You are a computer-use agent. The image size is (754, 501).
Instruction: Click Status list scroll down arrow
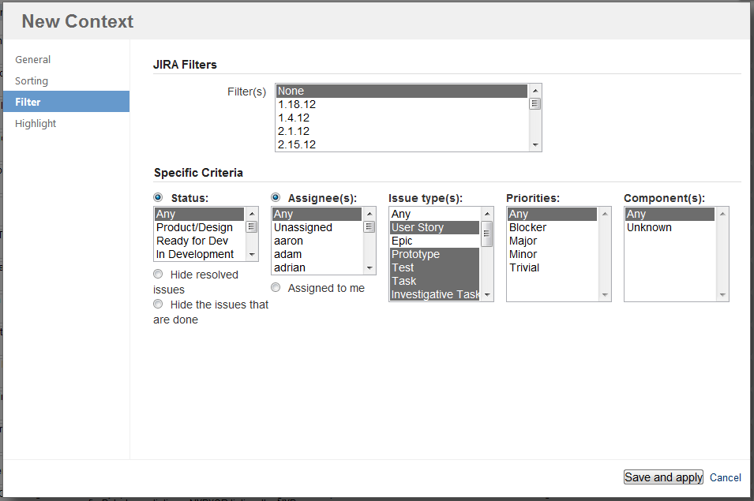click(252, 255)
